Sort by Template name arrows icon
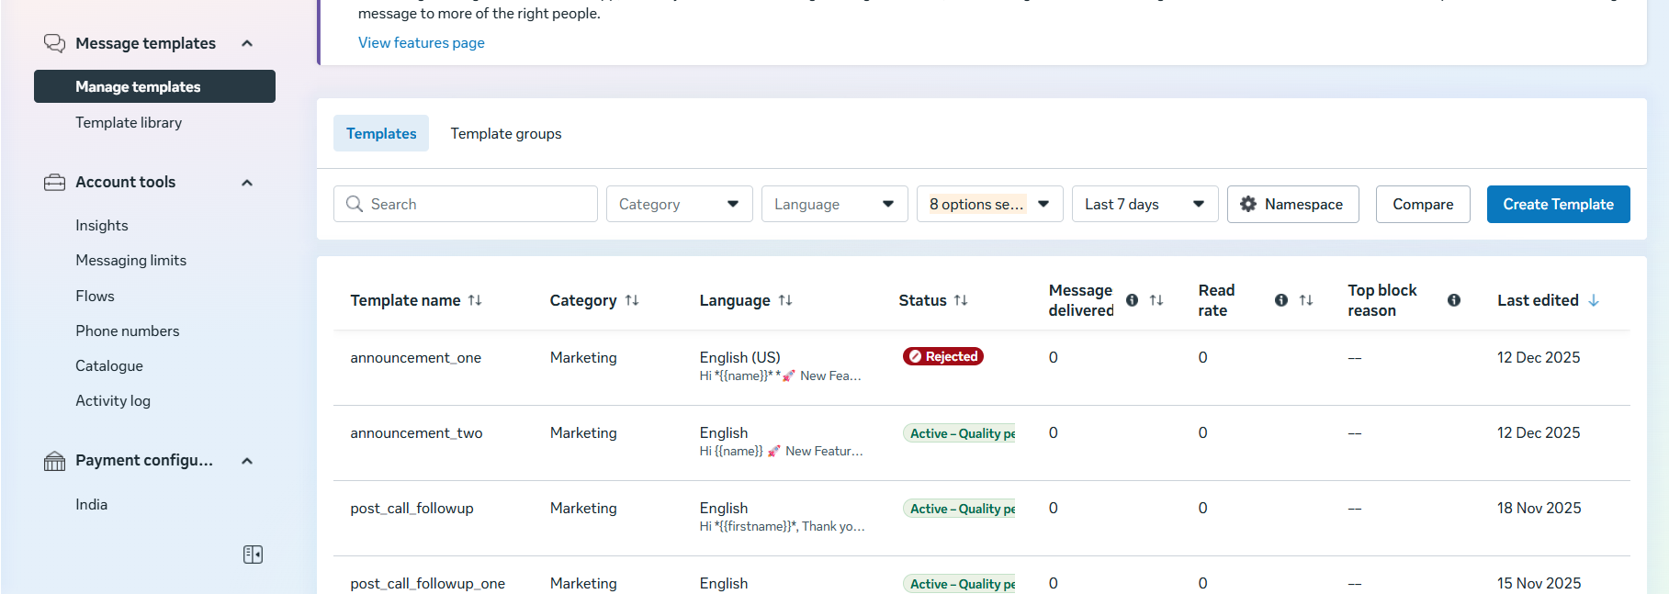This screenshot has width=1669, height=594. 475,300
